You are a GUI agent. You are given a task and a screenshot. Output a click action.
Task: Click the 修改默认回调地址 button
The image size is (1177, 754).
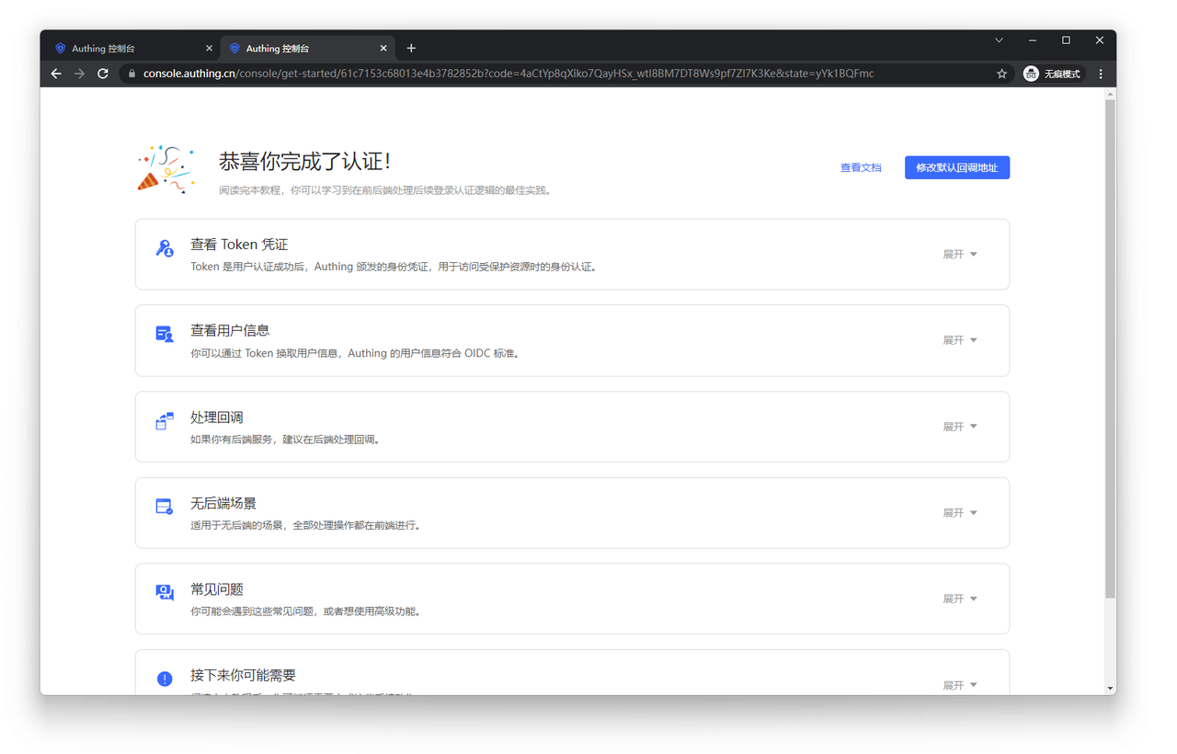(x=956, y=167)
